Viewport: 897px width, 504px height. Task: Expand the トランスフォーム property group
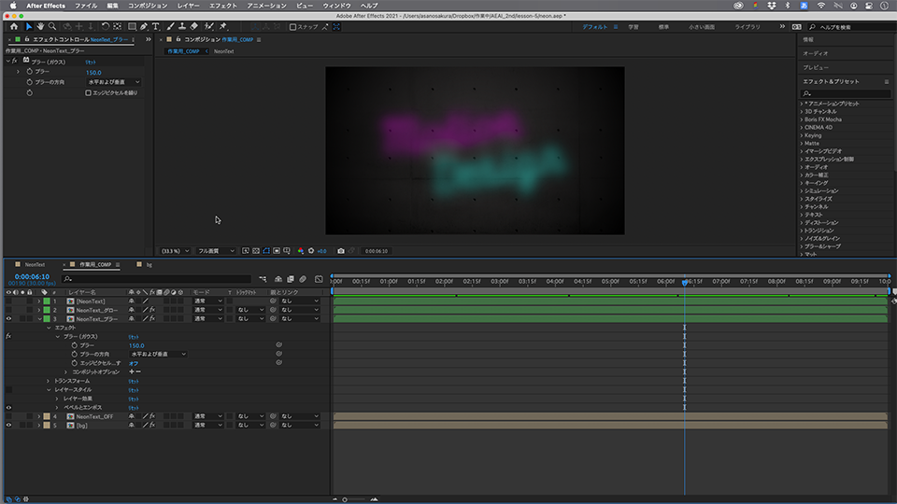click(x=49, y=381)
